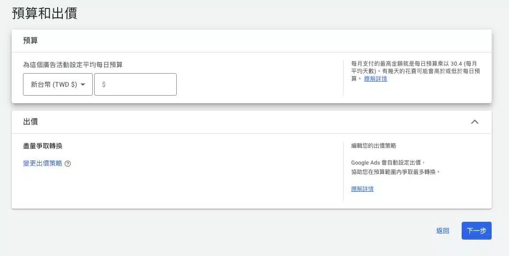The width and height of the screenshot is (509, 256).
Task: Click the daily budget amount input field
Action: tap(135, 84)
